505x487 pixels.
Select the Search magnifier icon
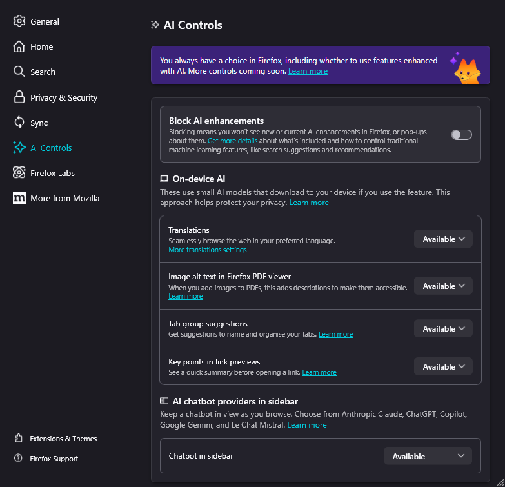pos(19,72)
